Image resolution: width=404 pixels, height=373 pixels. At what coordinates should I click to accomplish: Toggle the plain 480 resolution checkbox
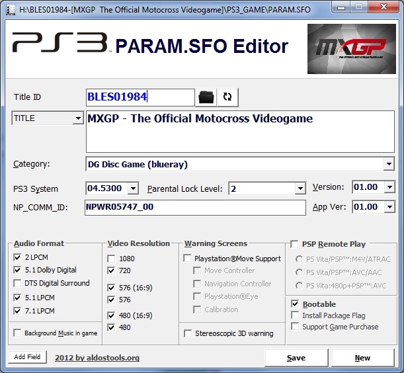[111, 327]
